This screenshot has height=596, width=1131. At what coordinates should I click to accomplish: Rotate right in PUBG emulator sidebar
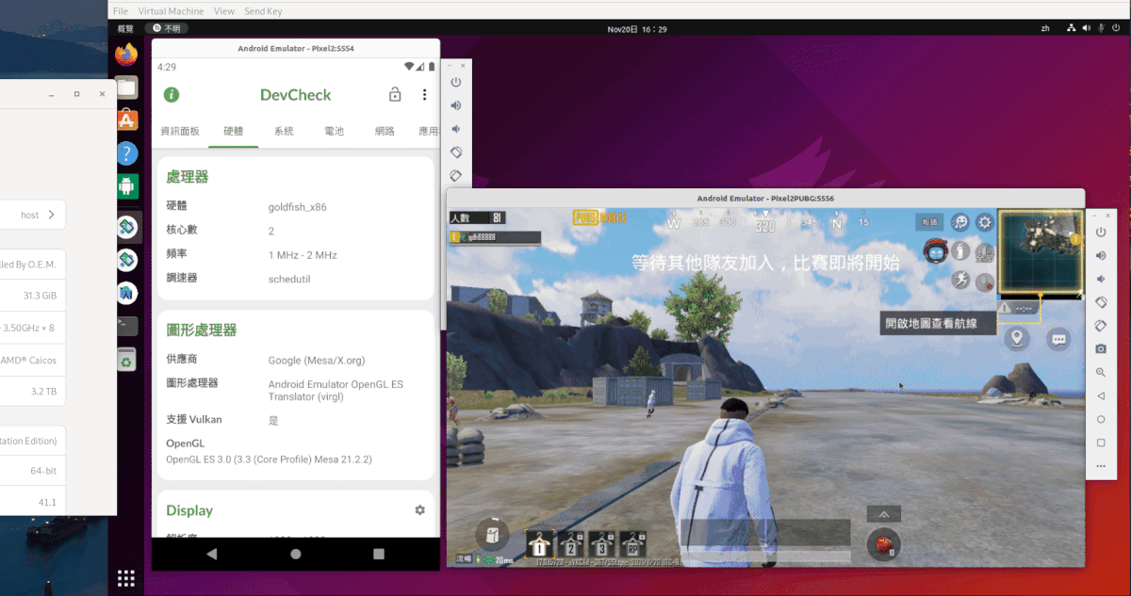[x=1101, y=325]
